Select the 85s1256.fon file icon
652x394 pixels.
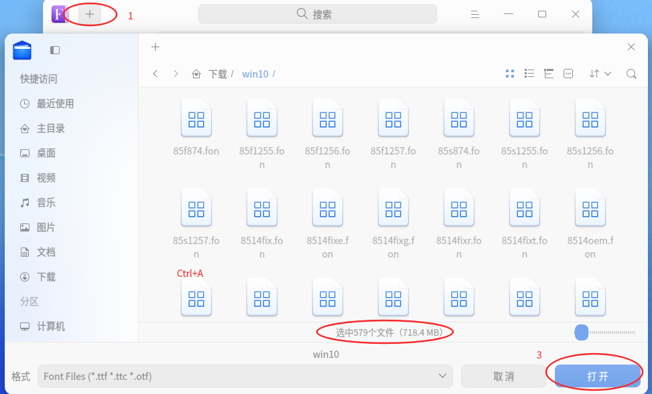tap(590, 119)
